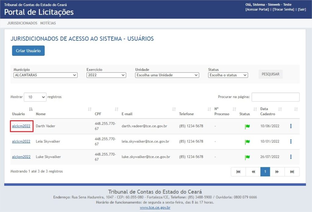
Task: Go to the previous page of results
Action: click(253, 171)
